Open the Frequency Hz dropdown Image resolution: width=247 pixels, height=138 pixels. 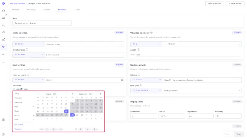click(x=228, y=116)
